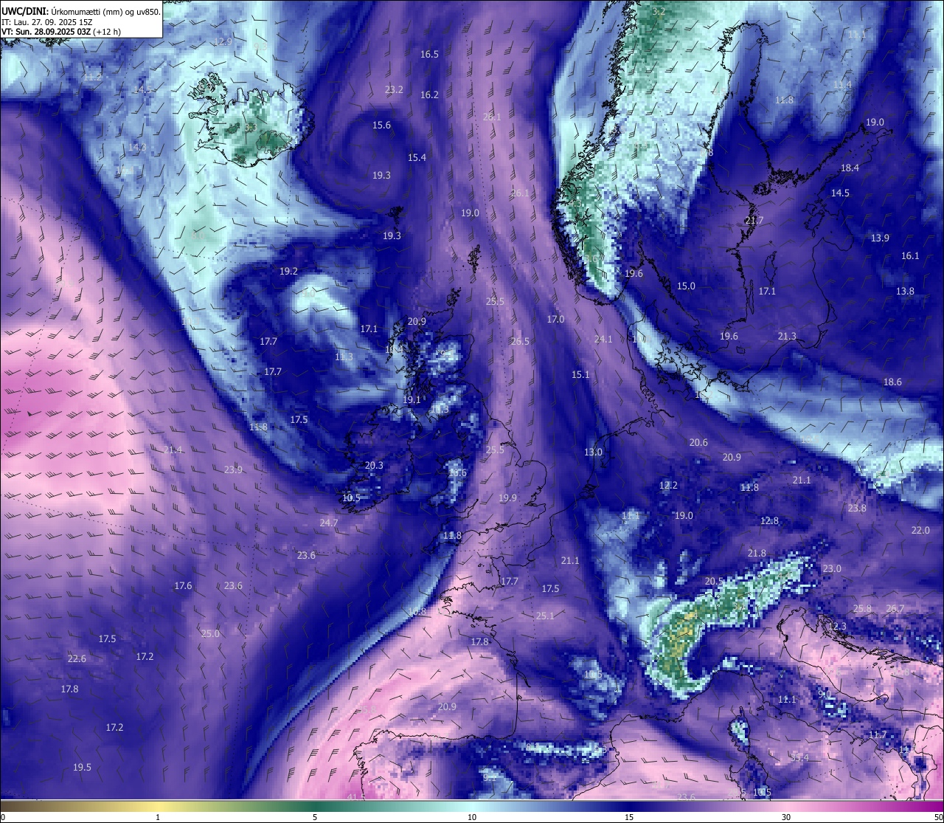Click the 22.6 map value
Screen dimensions: 944x823
(x=77, y=659)
